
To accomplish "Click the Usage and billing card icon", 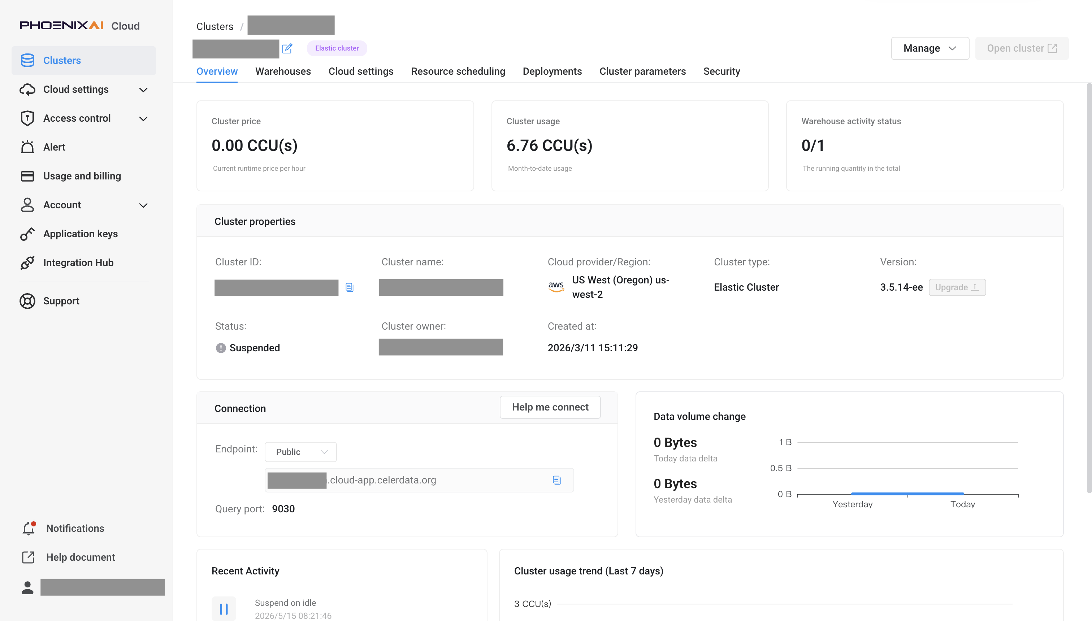I will (x=28, y=176).
